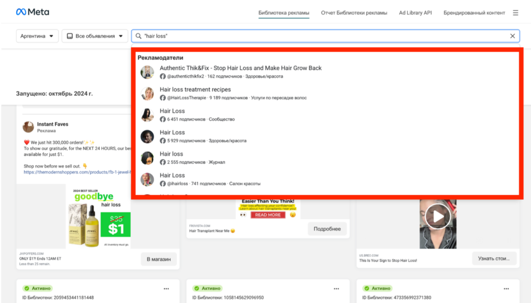This screenshot has width=531, height=303.
Task: Select Hair Loss with 5 929 подписчиков
Action: click(x=327, y=136)
